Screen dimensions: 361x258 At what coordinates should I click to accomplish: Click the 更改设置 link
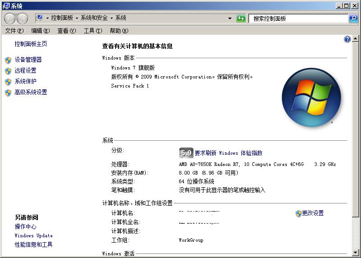(x=313, y=213)
